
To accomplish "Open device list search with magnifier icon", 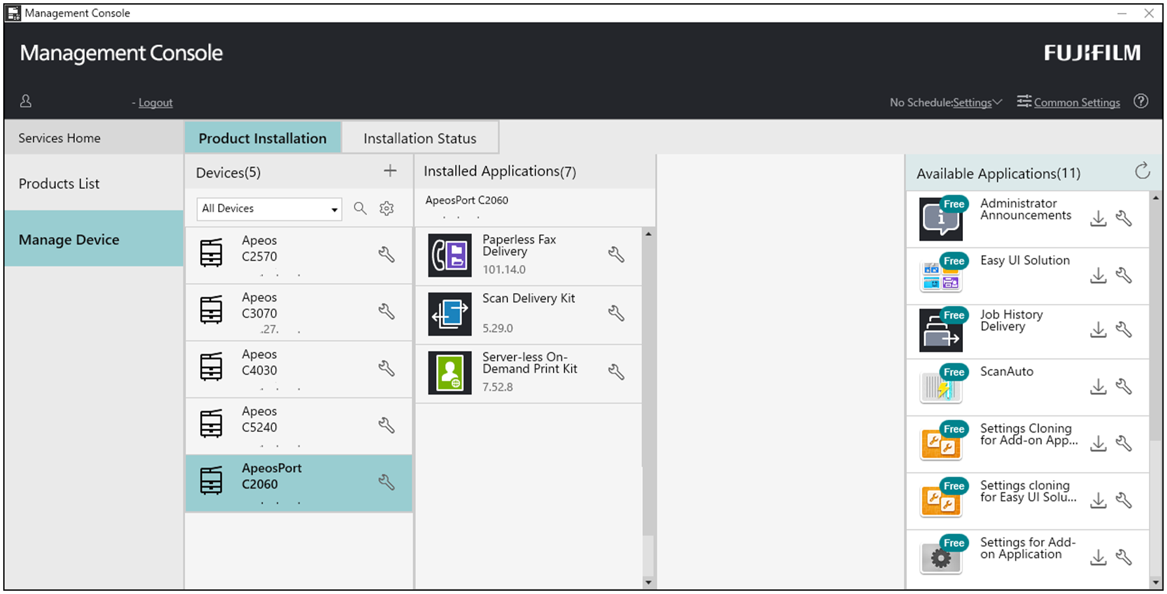I will click(x=360, y=208).
